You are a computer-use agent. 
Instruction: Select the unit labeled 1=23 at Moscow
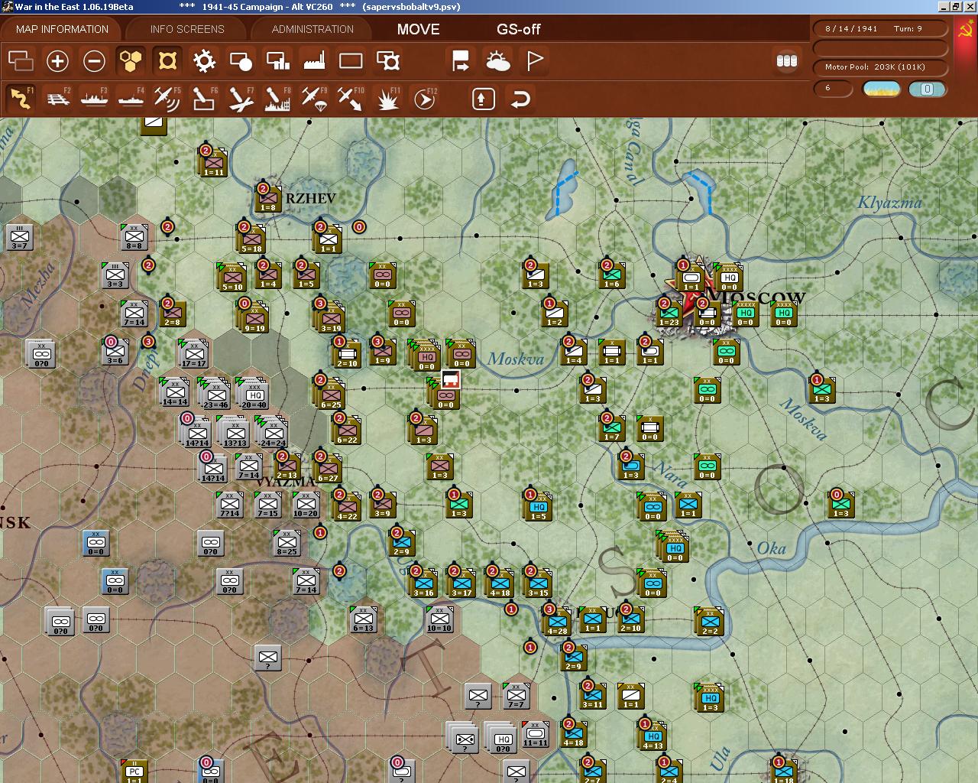[669, 314]
